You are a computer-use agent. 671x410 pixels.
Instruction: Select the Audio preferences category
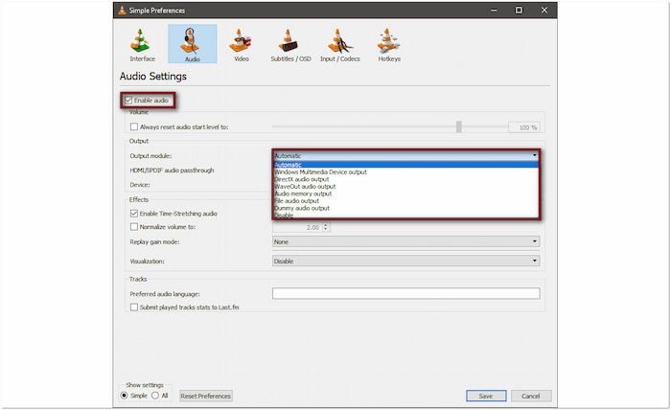coord(192,44)
